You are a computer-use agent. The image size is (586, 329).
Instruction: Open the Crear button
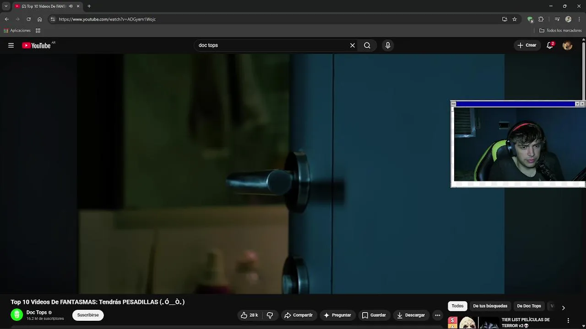click(526, 45)
